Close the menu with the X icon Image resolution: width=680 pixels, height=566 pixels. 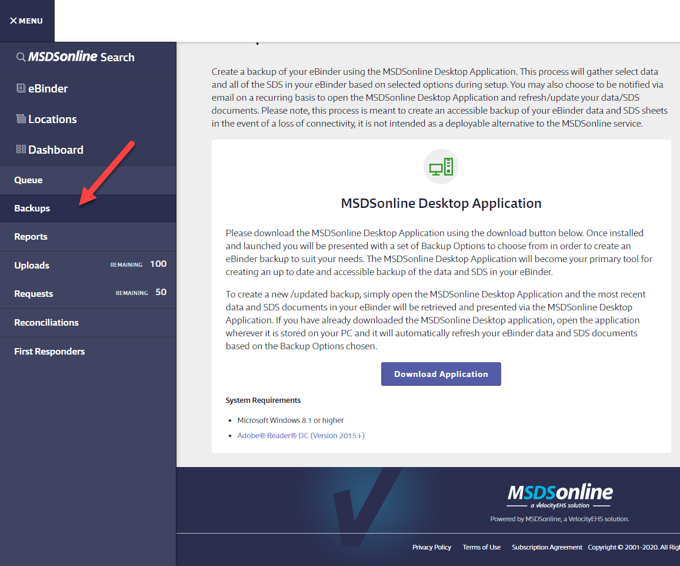coord(14,21)
